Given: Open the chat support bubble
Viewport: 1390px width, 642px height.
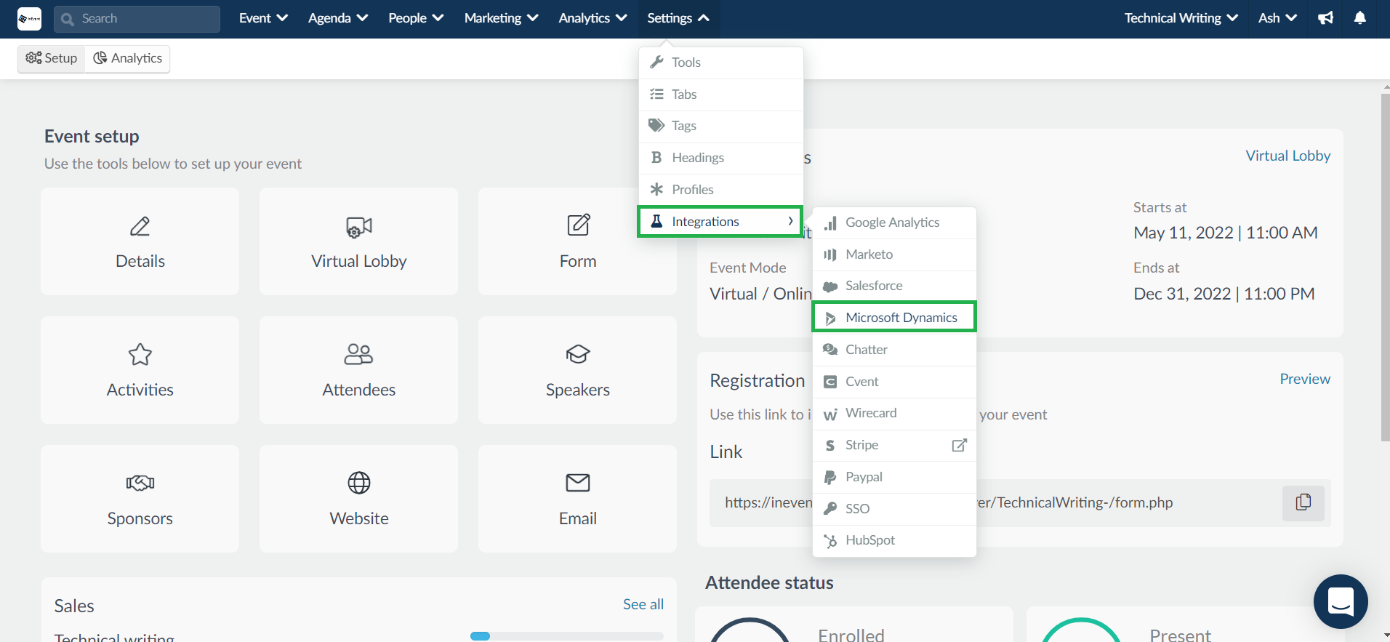Looking at the screenshot, I should click(1341, 602).
